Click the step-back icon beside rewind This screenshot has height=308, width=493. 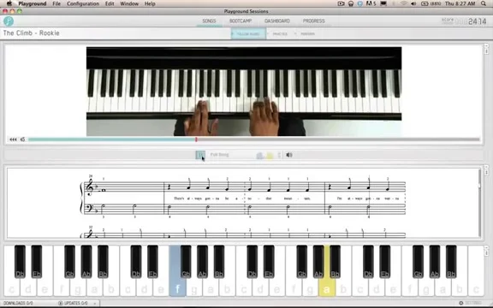(x=22, y=139)
